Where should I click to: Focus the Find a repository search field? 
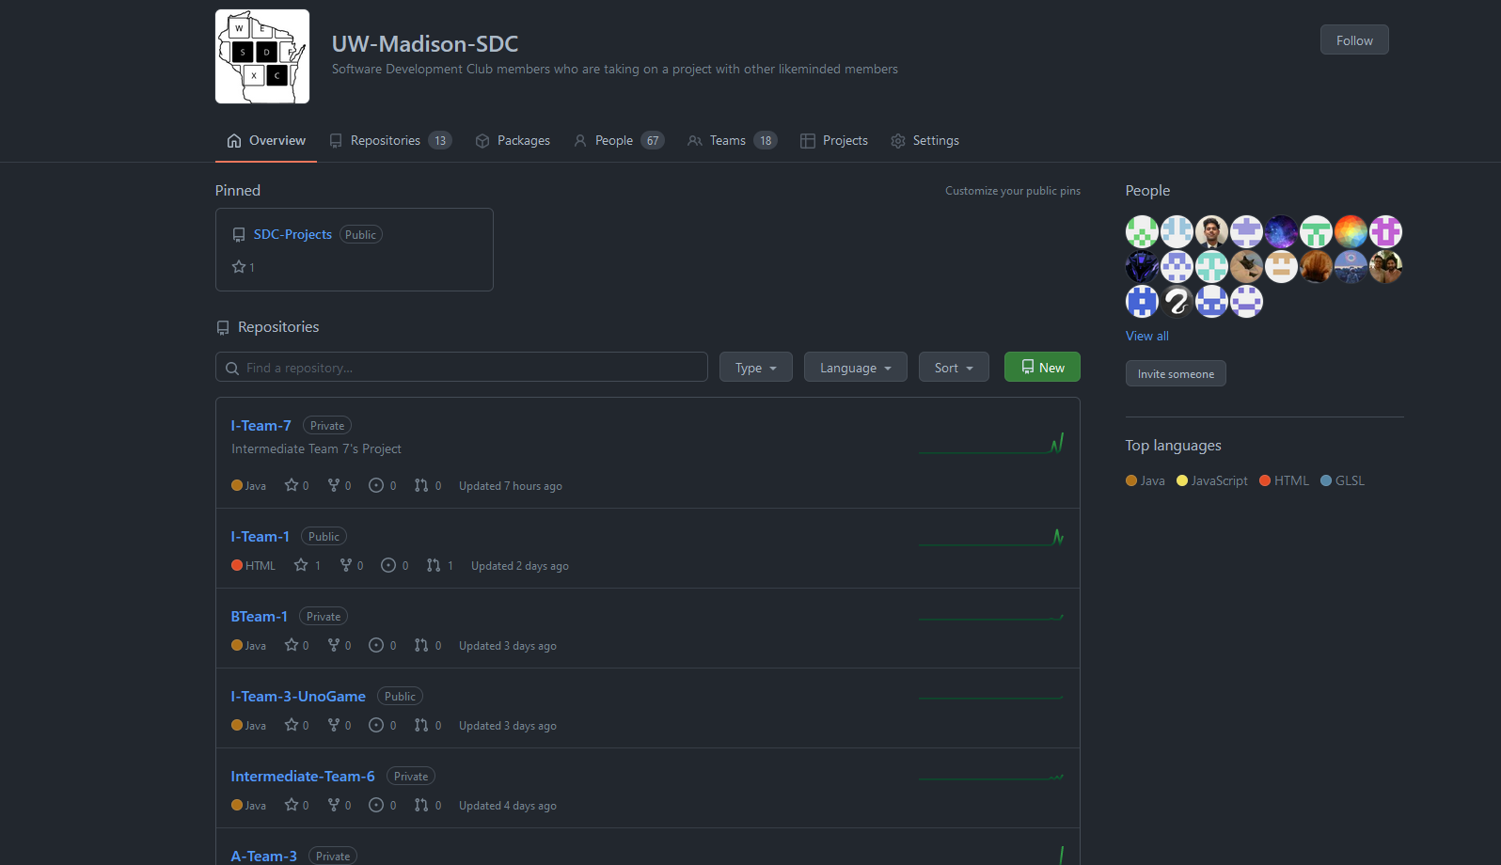(462, 367)
